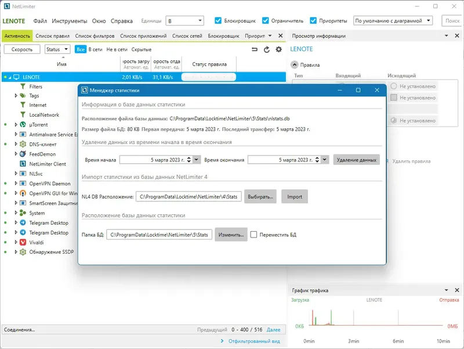Select first Не установлено radio button under Исходящий
The image size is (464, 349).
[394, 86]
